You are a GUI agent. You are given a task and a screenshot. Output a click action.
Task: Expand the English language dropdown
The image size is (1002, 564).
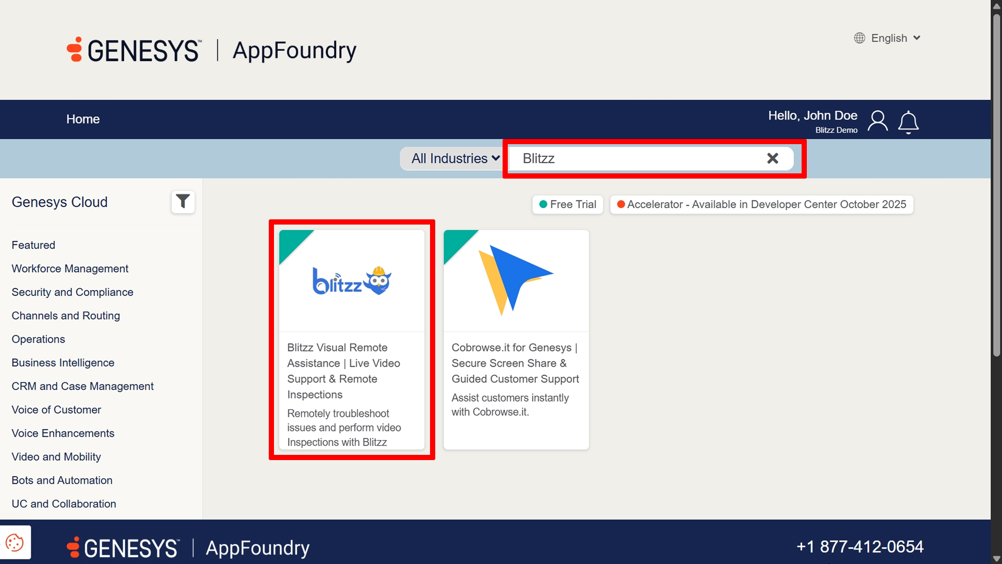pyautogui.click(x=896, y=38)
